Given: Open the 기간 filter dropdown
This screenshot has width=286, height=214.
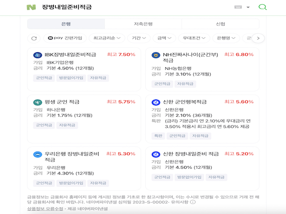Looking at the screenshot, I should pyautogui.click(x=139, y=38).
